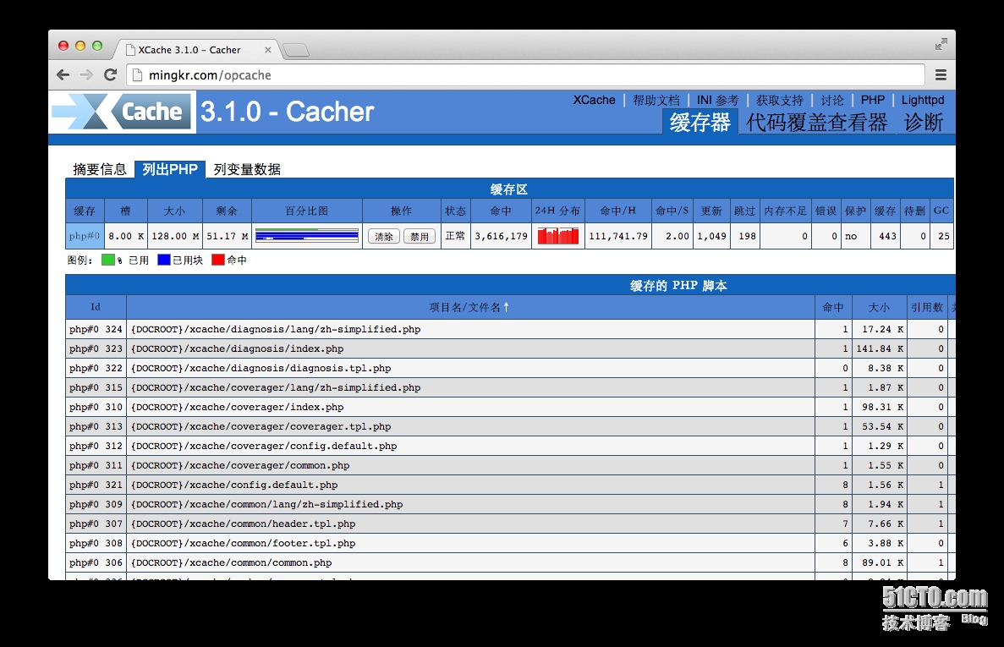This screenshot has height=647, width=1004.
Task: Click the 1,049 updates value
Action: tap(711, 236)
